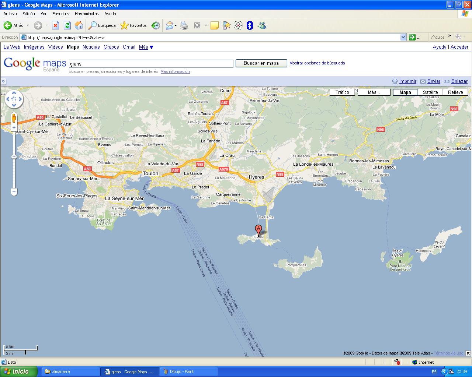Click the zoom slider handle
The height and width of the screenshot is (377, 472).
tap(14, 157)
